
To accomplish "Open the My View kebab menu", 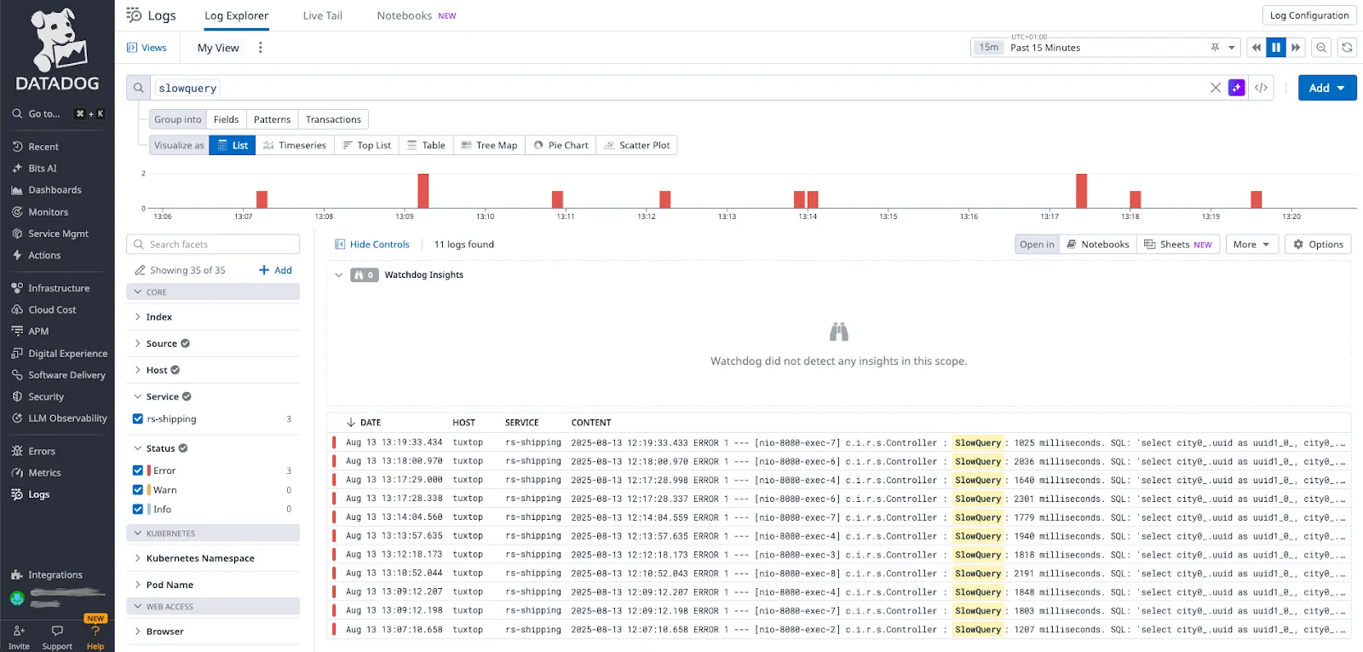I will click(261, 48).
